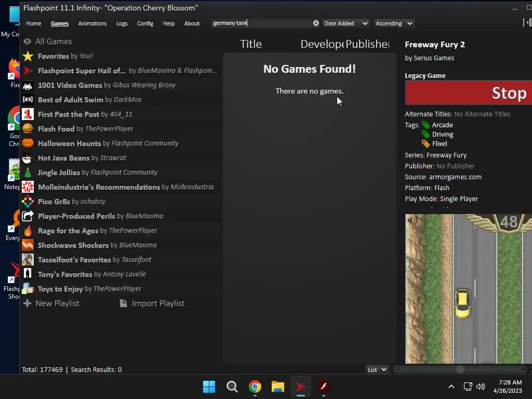
Task: Clear the search box with the X icon
Action: click(316, 23)
